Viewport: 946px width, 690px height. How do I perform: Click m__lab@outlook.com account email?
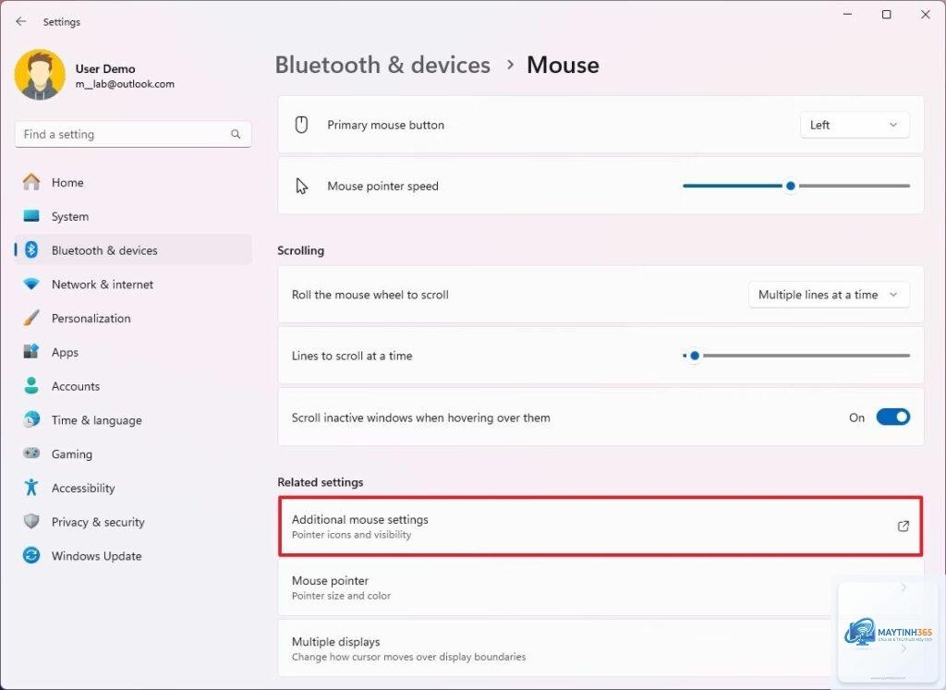click(x=125, y=84)
